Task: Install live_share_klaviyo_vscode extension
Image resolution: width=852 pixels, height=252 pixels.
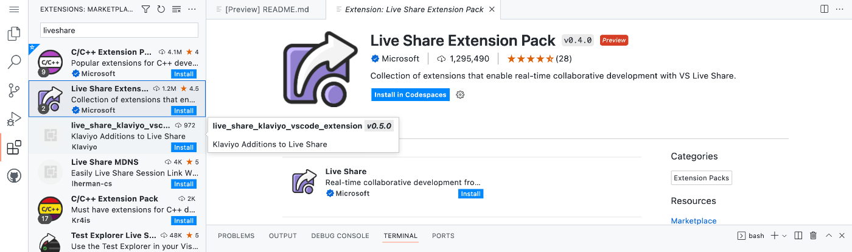Action: click(x=184, y=147)
